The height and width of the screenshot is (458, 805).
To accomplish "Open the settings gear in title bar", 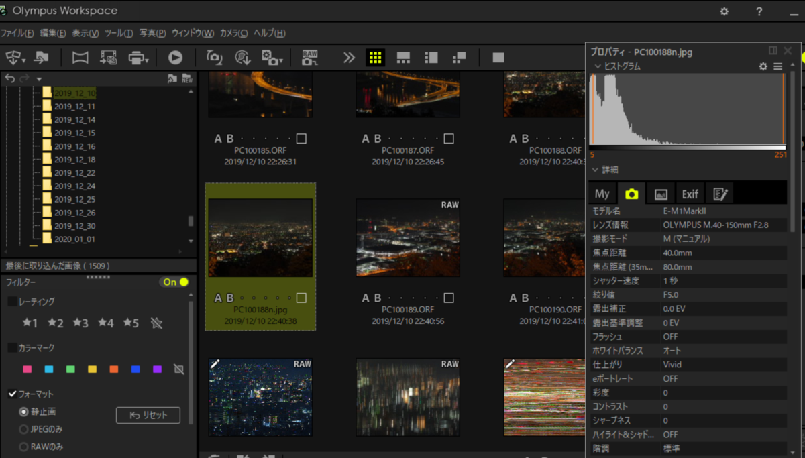I will click(x=724, y=11).
